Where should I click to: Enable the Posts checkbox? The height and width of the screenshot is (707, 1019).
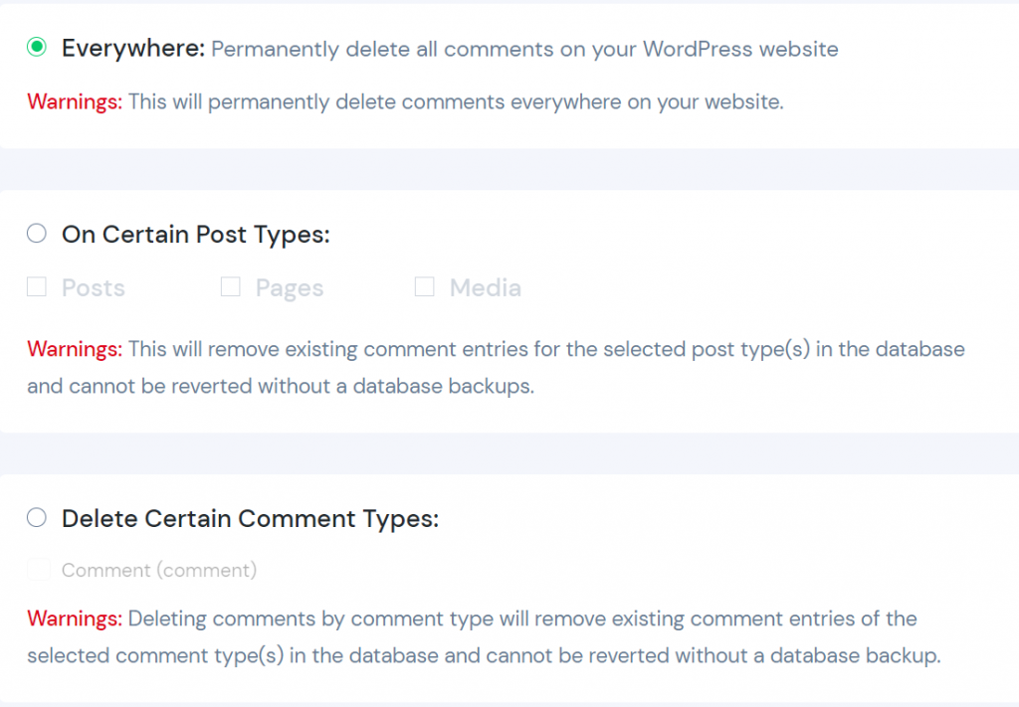coord(36,286)
